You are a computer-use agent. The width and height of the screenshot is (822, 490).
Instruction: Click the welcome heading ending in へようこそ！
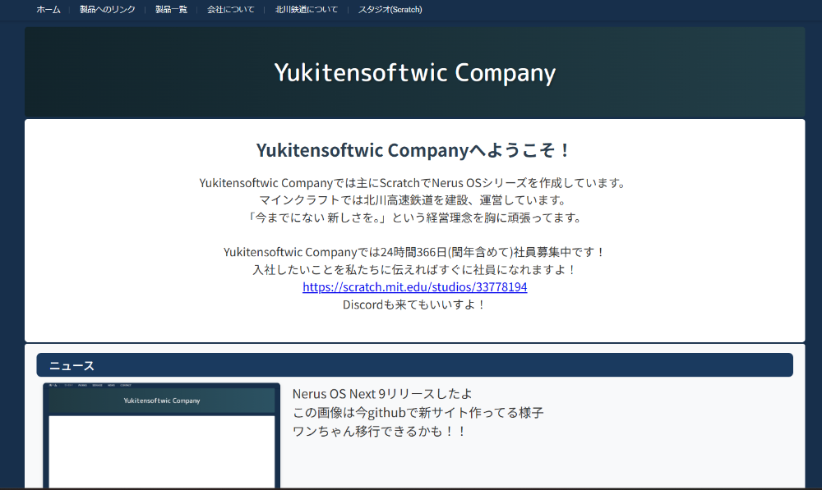pyautogui.click(x=414, y=150)
